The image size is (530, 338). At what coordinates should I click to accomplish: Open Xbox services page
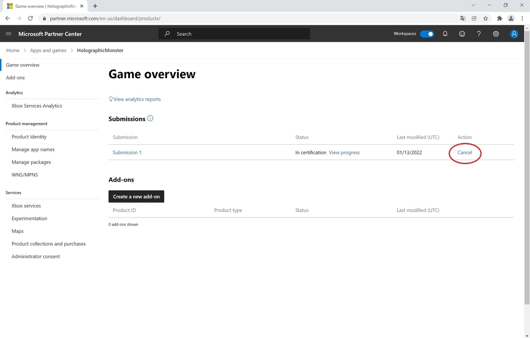click(26, 206)
